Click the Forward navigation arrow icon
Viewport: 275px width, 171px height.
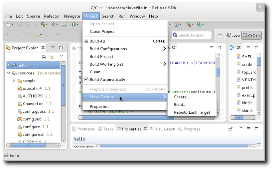point(47,35)
